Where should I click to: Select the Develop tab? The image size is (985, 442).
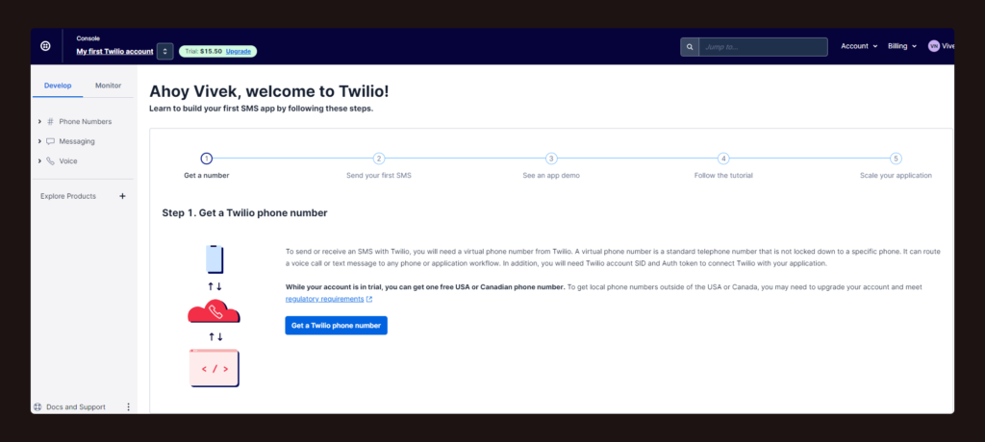(x=58, y=86)
